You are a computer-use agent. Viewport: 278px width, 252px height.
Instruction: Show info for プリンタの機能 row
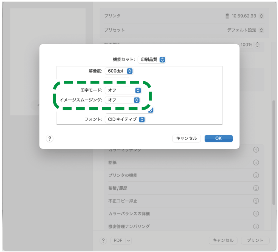pyautogui.click(x=256, y=175)
